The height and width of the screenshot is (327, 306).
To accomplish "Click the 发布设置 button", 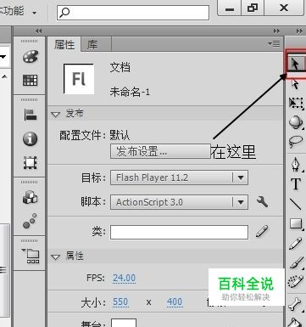I will (x=160, y=151).
